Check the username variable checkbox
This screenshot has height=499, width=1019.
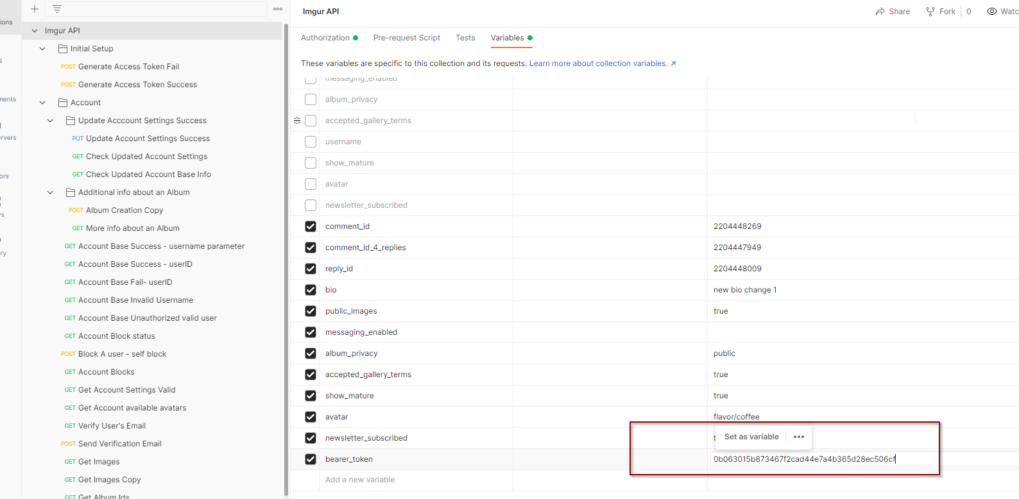tap(311, 142)
